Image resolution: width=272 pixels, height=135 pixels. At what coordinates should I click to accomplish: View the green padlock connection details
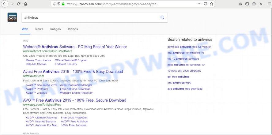[63, 4]
